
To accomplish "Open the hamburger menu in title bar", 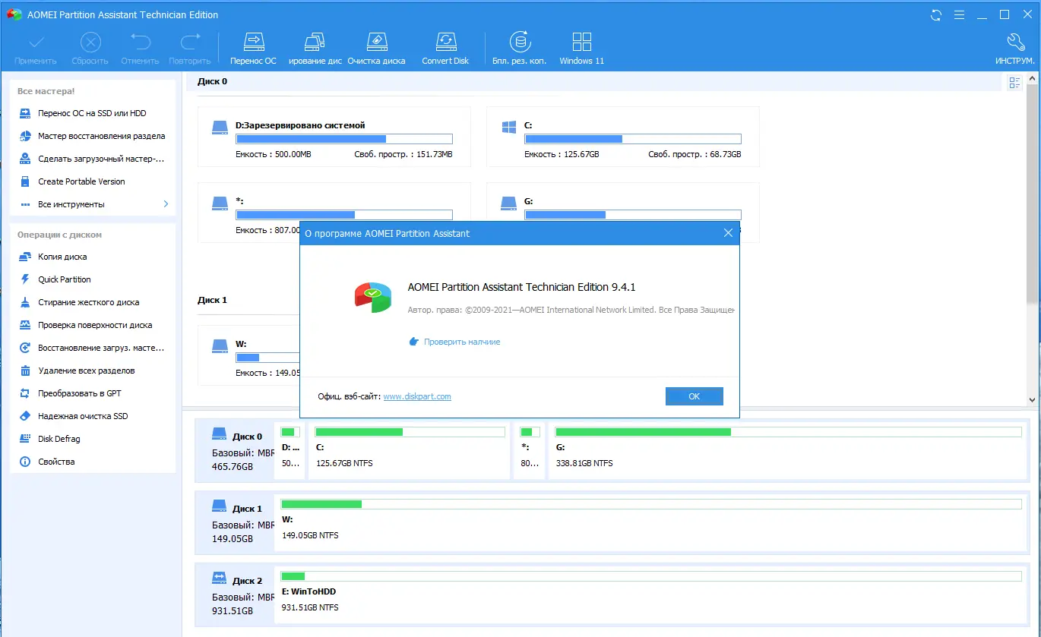I will coord(959,14).
